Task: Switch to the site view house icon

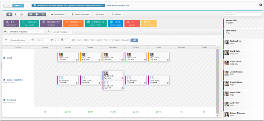Action: coord(9,15)
